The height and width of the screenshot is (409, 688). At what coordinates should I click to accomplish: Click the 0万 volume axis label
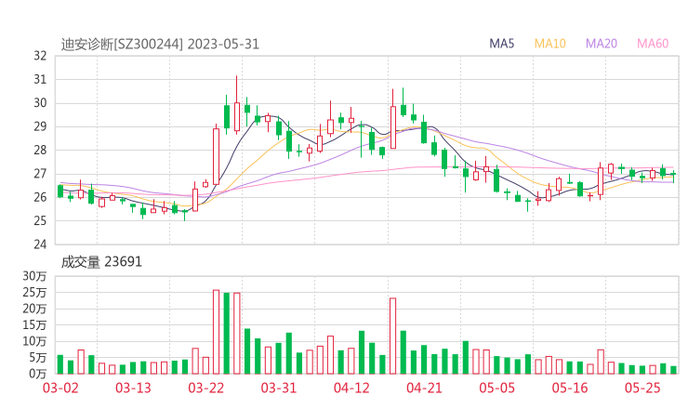(x=38, y=374)
